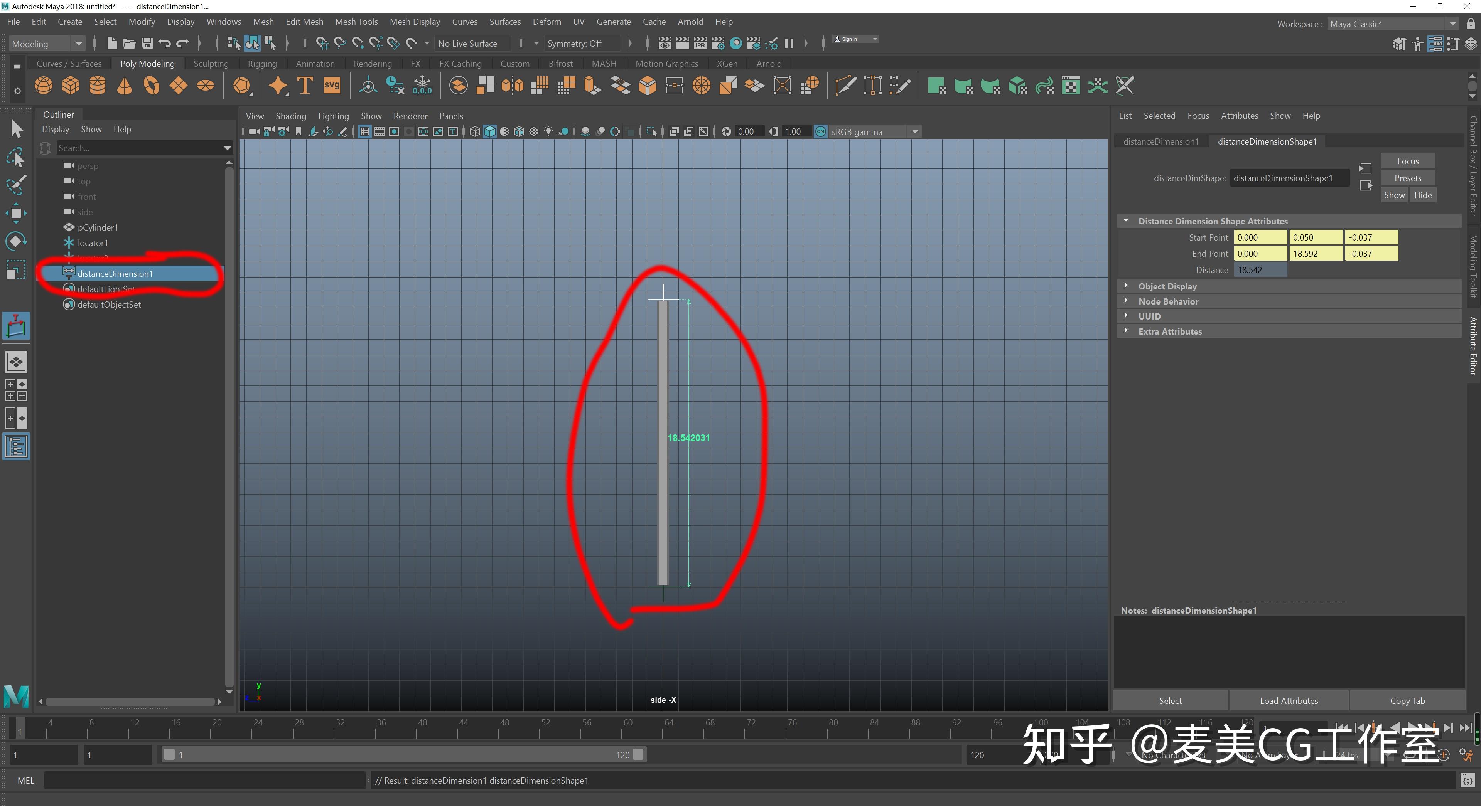Open the Multi-Cut tool from the shelf
This screenshot has width=1481, height=806.
pyautogui.click(x=845, y=85)
